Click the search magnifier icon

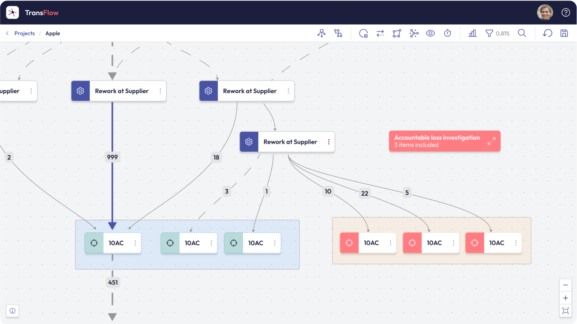coord(522,33)
